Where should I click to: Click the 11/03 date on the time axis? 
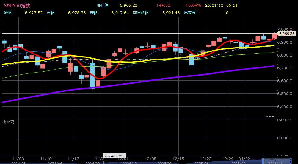click(x=18, y=159)
